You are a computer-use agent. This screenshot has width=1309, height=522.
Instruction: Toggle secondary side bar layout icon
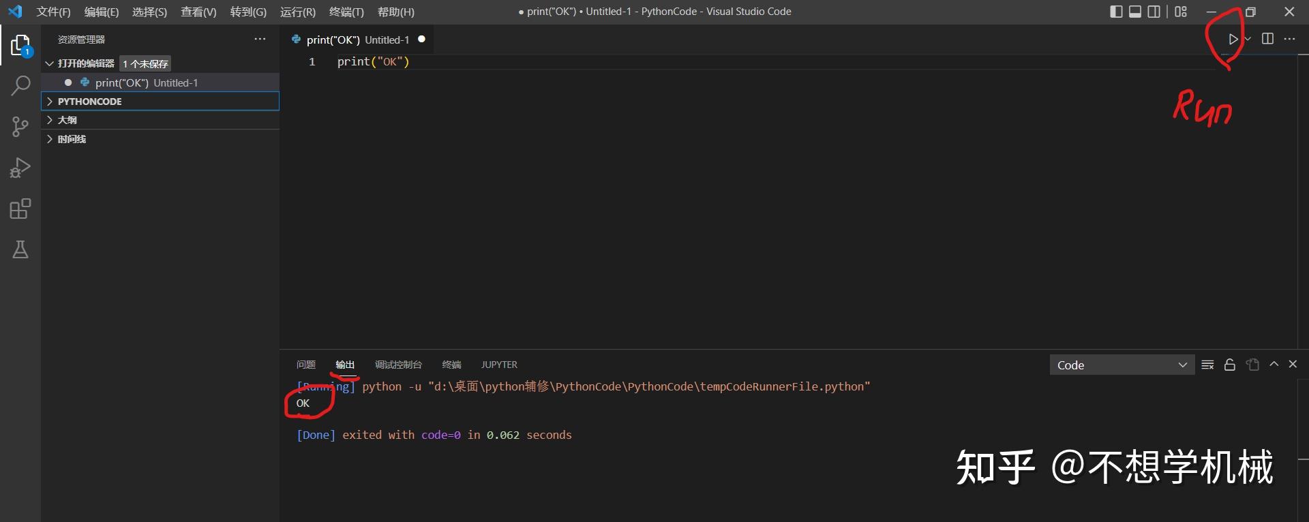click(1154, 12)
